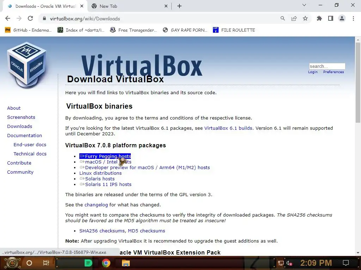
Task: Click the Login link
Action: coord(313,72)
